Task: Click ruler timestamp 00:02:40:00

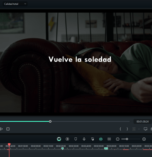Action: [86, 146]
